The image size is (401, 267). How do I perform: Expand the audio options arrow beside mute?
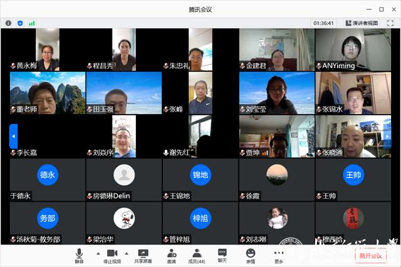click(97, 253)
